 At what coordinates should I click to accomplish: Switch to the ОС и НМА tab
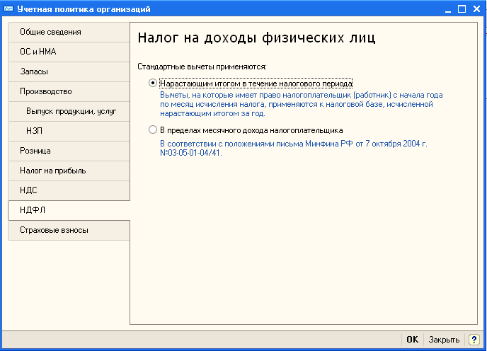point(69,52)
